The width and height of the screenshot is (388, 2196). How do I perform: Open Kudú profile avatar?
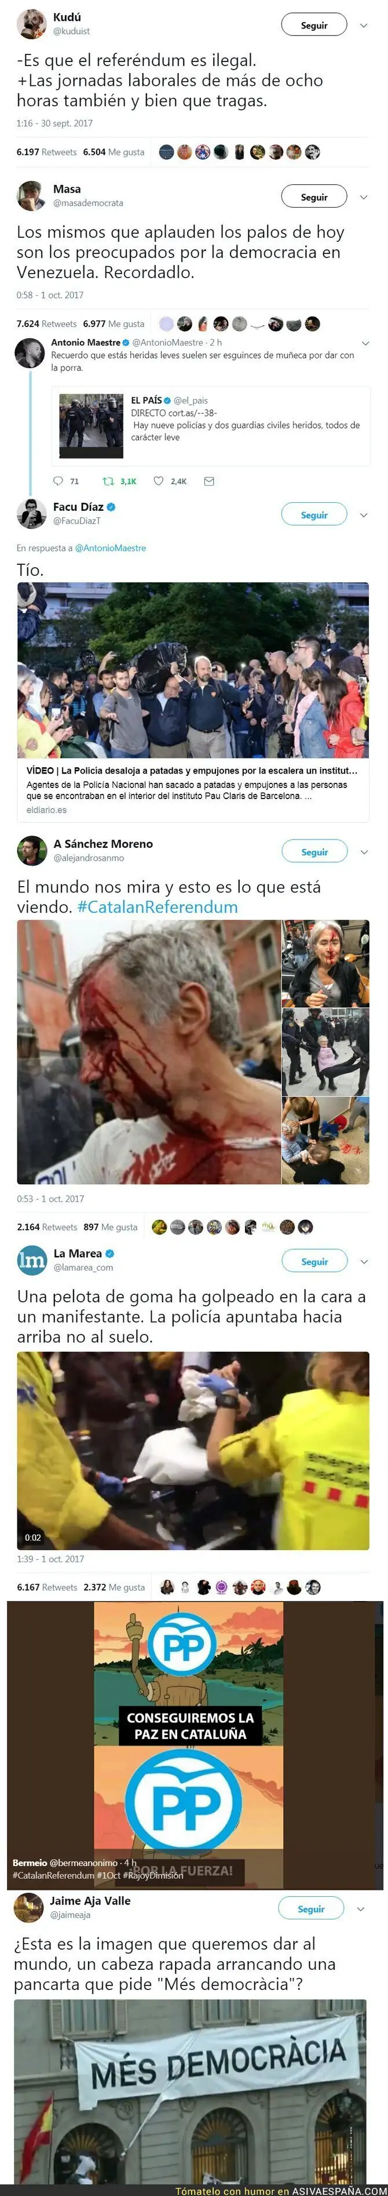coord(31,25)
